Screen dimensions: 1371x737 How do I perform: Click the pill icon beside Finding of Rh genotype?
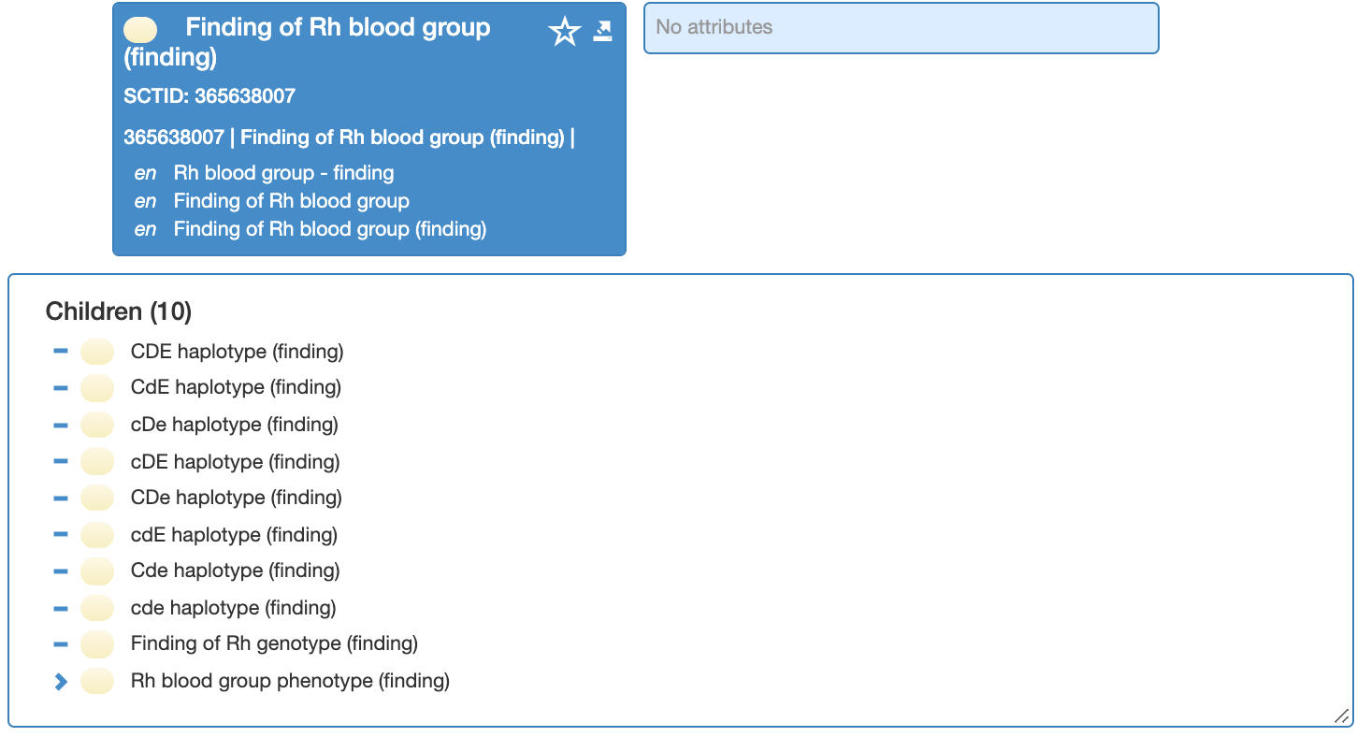click(x=97, y=643)
